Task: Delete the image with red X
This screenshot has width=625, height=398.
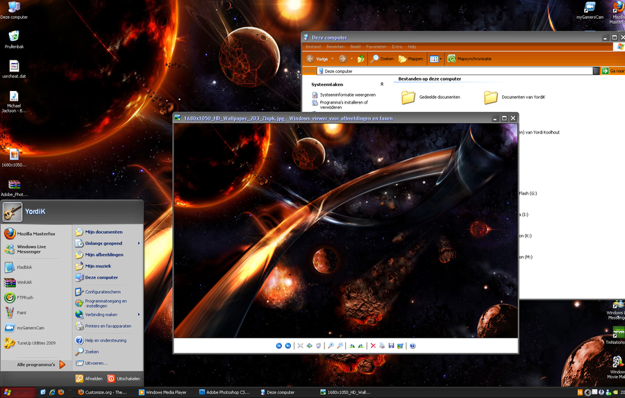Action: coord(373,346)
